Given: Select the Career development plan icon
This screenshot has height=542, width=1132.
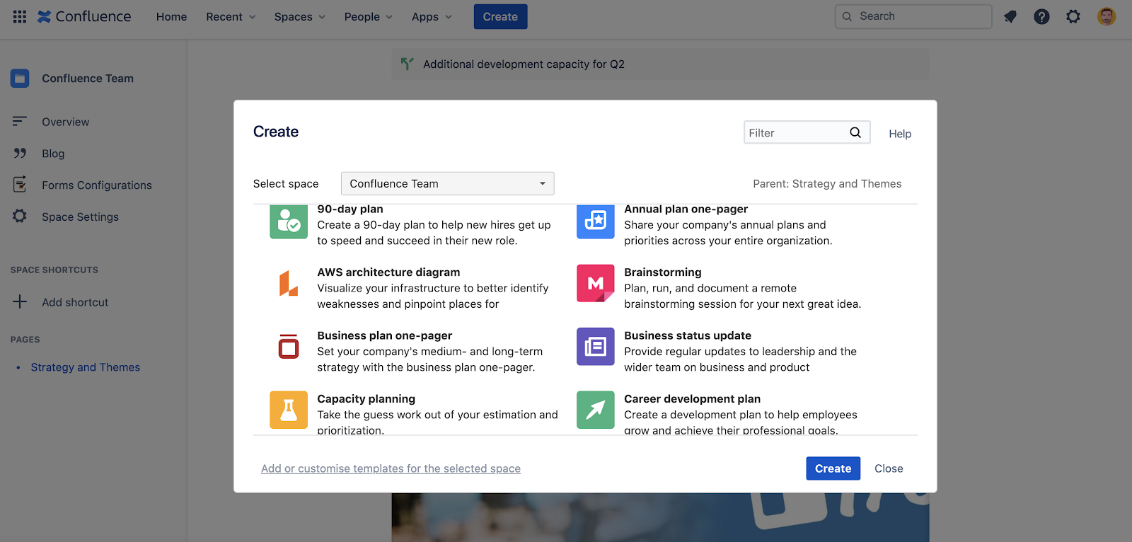Looking at the screenshot, I should click(596, 410).
